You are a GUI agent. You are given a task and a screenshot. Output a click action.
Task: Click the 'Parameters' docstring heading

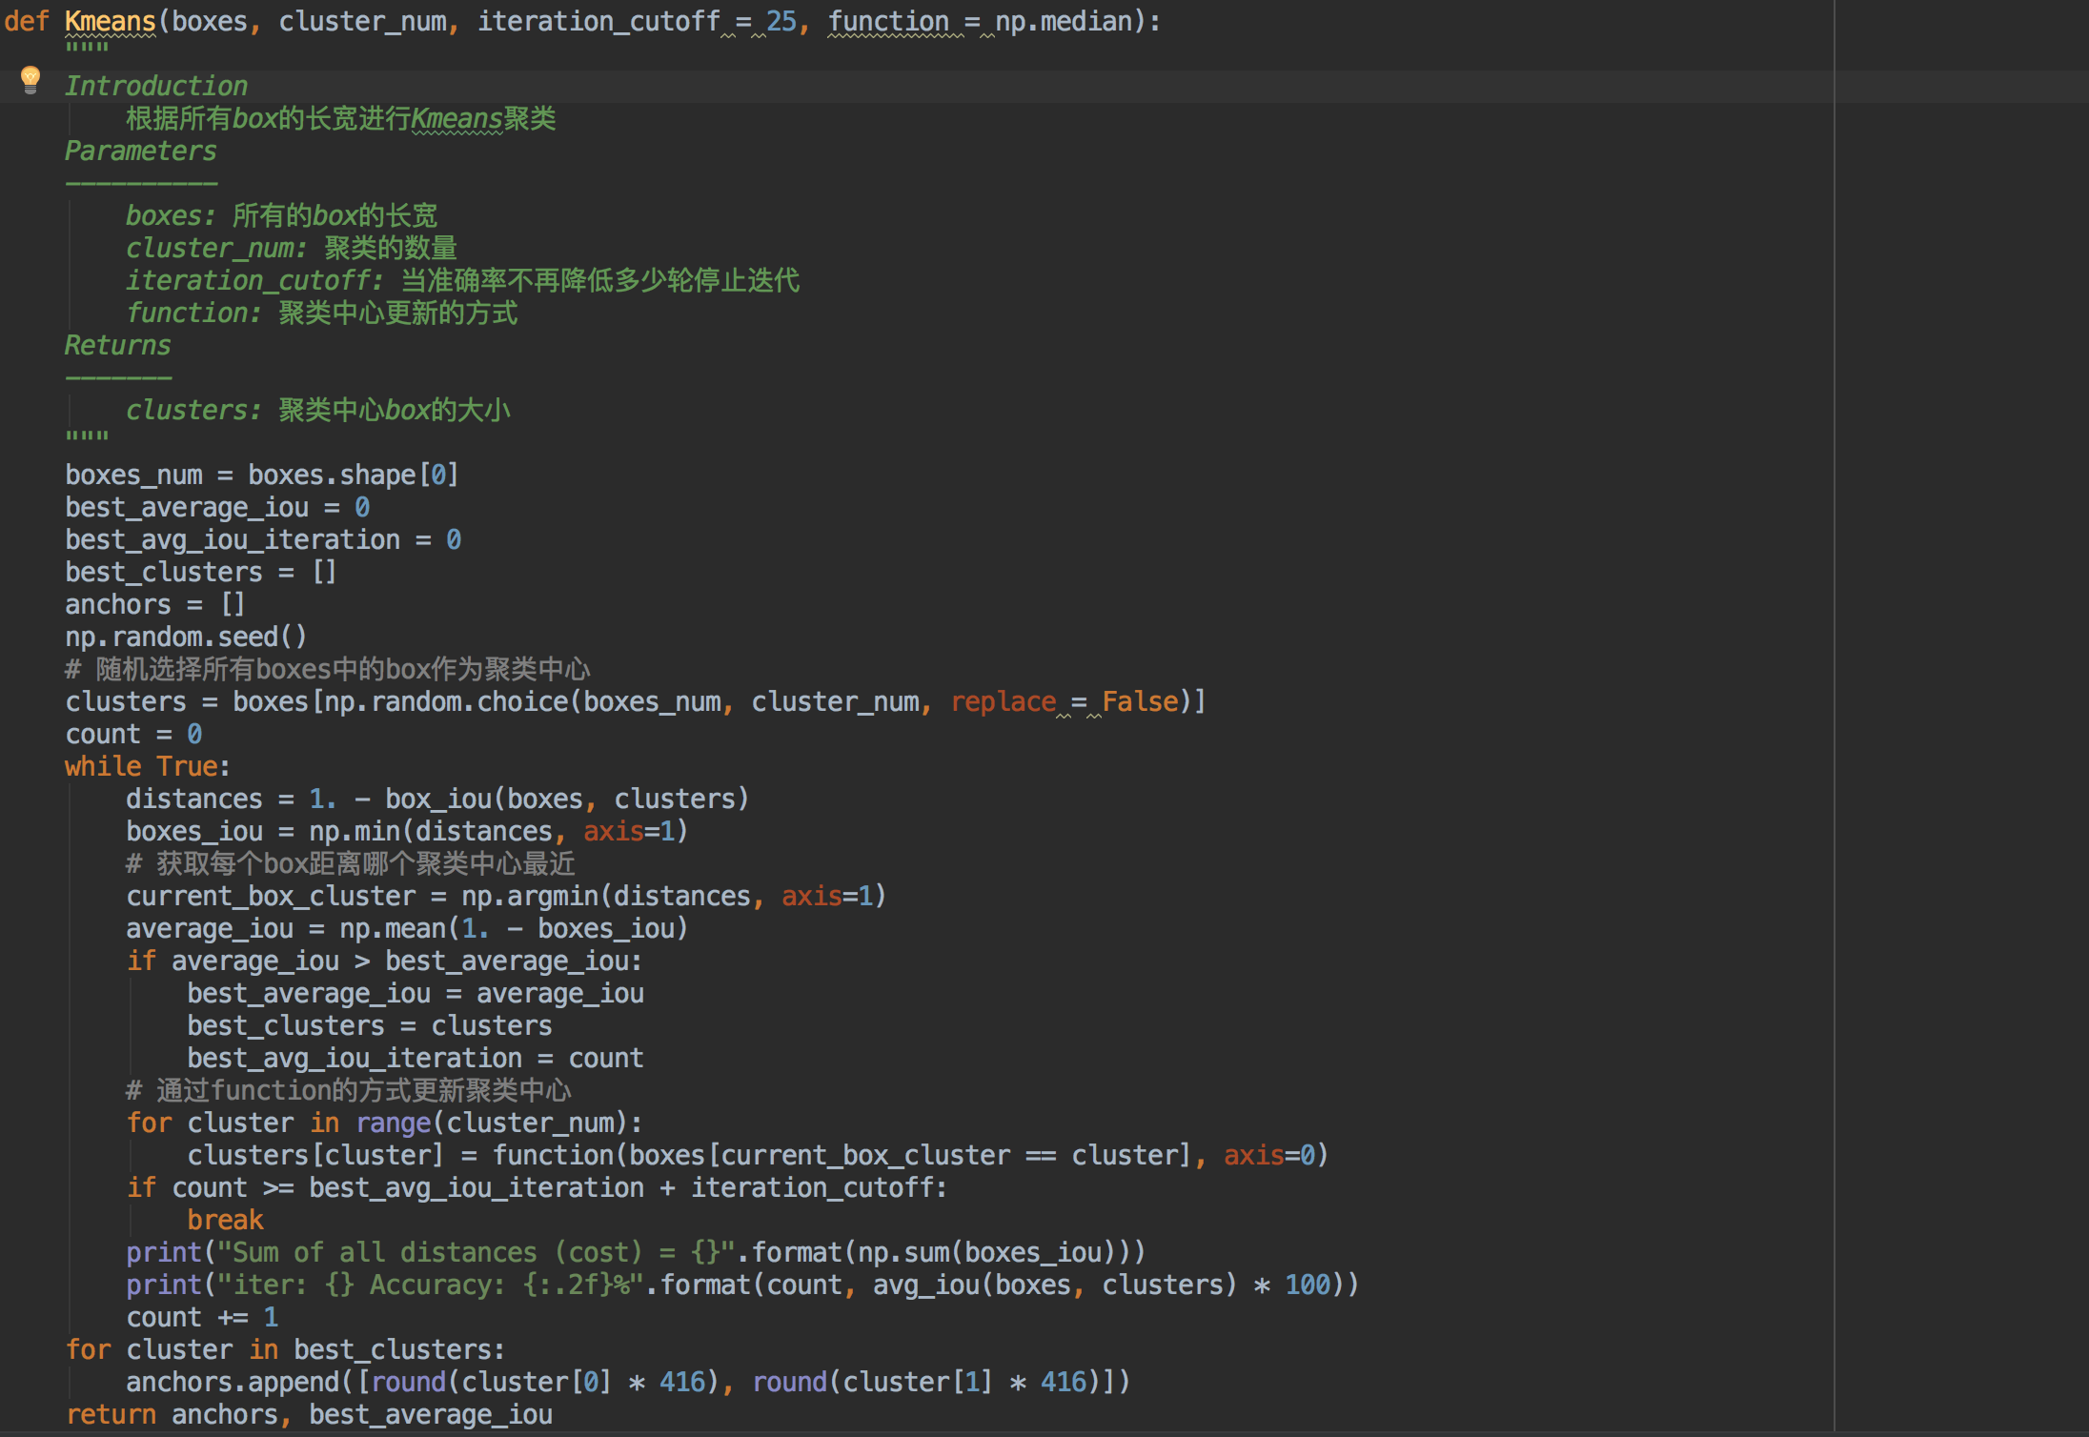141,151
